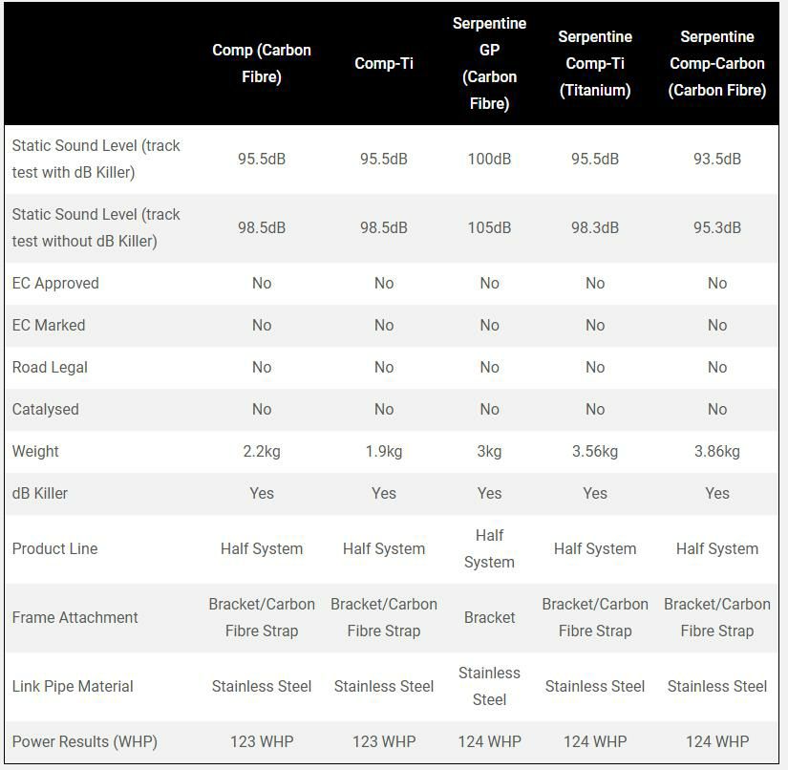Viewport: 788px width, 770px height.
Task: Click the Serpentine GP (Carbon Fibre) header
Action: coord(489,63)
